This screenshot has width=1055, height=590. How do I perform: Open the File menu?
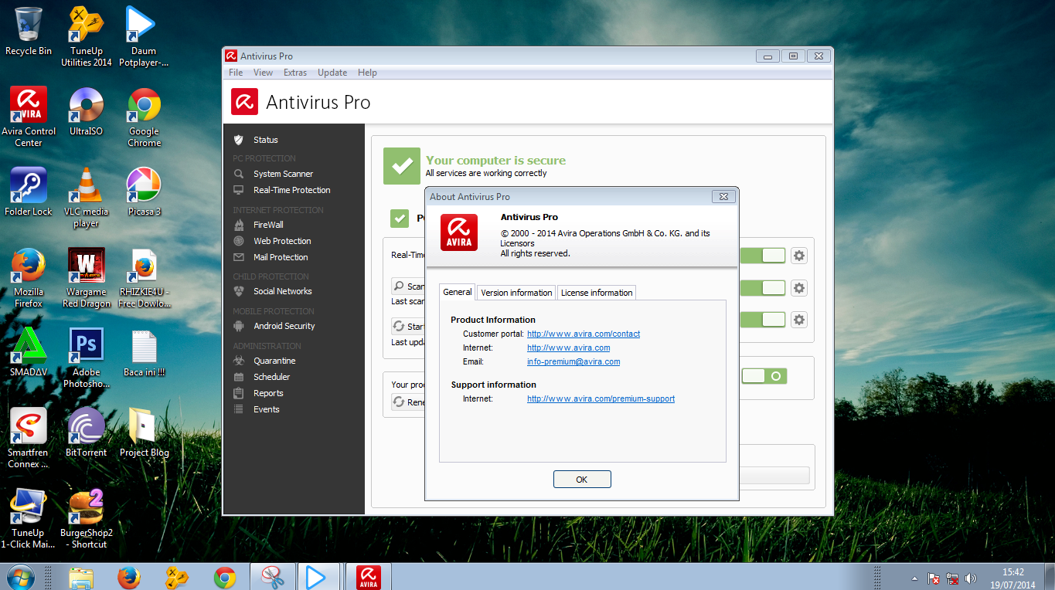click(236, 73)
